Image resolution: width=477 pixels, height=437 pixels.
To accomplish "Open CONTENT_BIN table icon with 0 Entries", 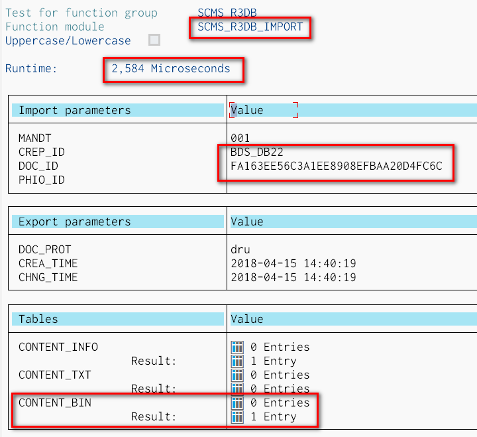I will tap(237, 403).
